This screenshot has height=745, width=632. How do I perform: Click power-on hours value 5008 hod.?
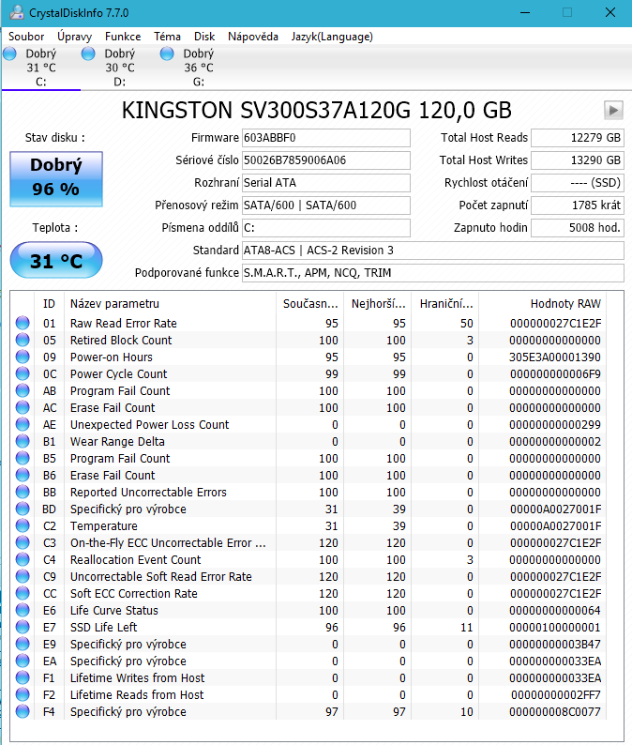coord(578,228)
